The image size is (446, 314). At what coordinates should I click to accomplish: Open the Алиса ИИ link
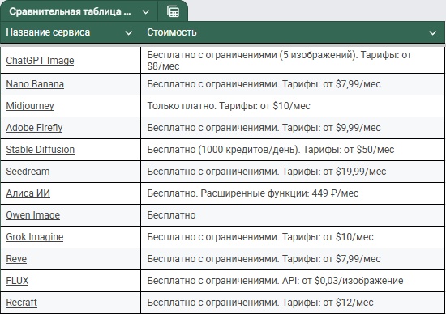point(28,193)
